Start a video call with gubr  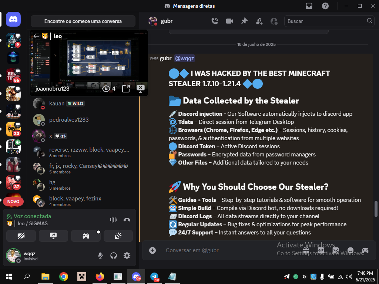[229, 21]
